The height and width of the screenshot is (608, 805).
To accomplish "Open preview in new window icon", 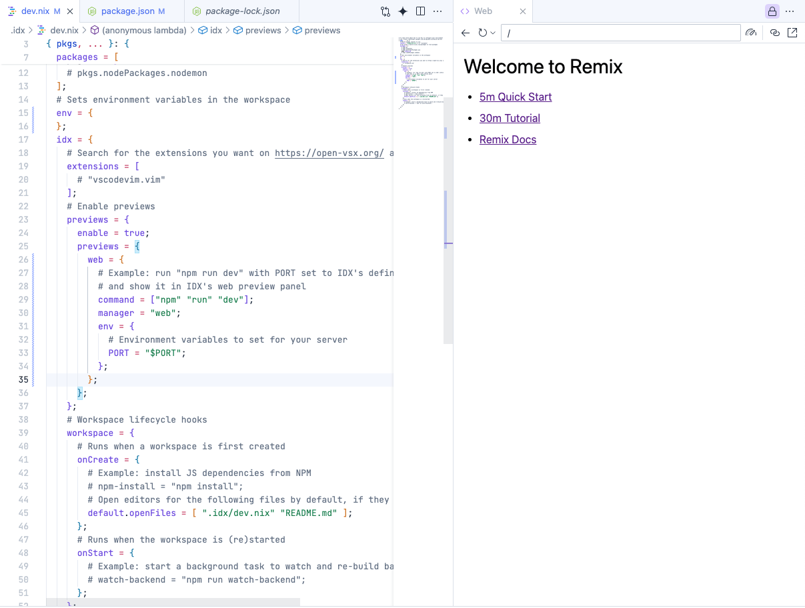I will (792, 33).
